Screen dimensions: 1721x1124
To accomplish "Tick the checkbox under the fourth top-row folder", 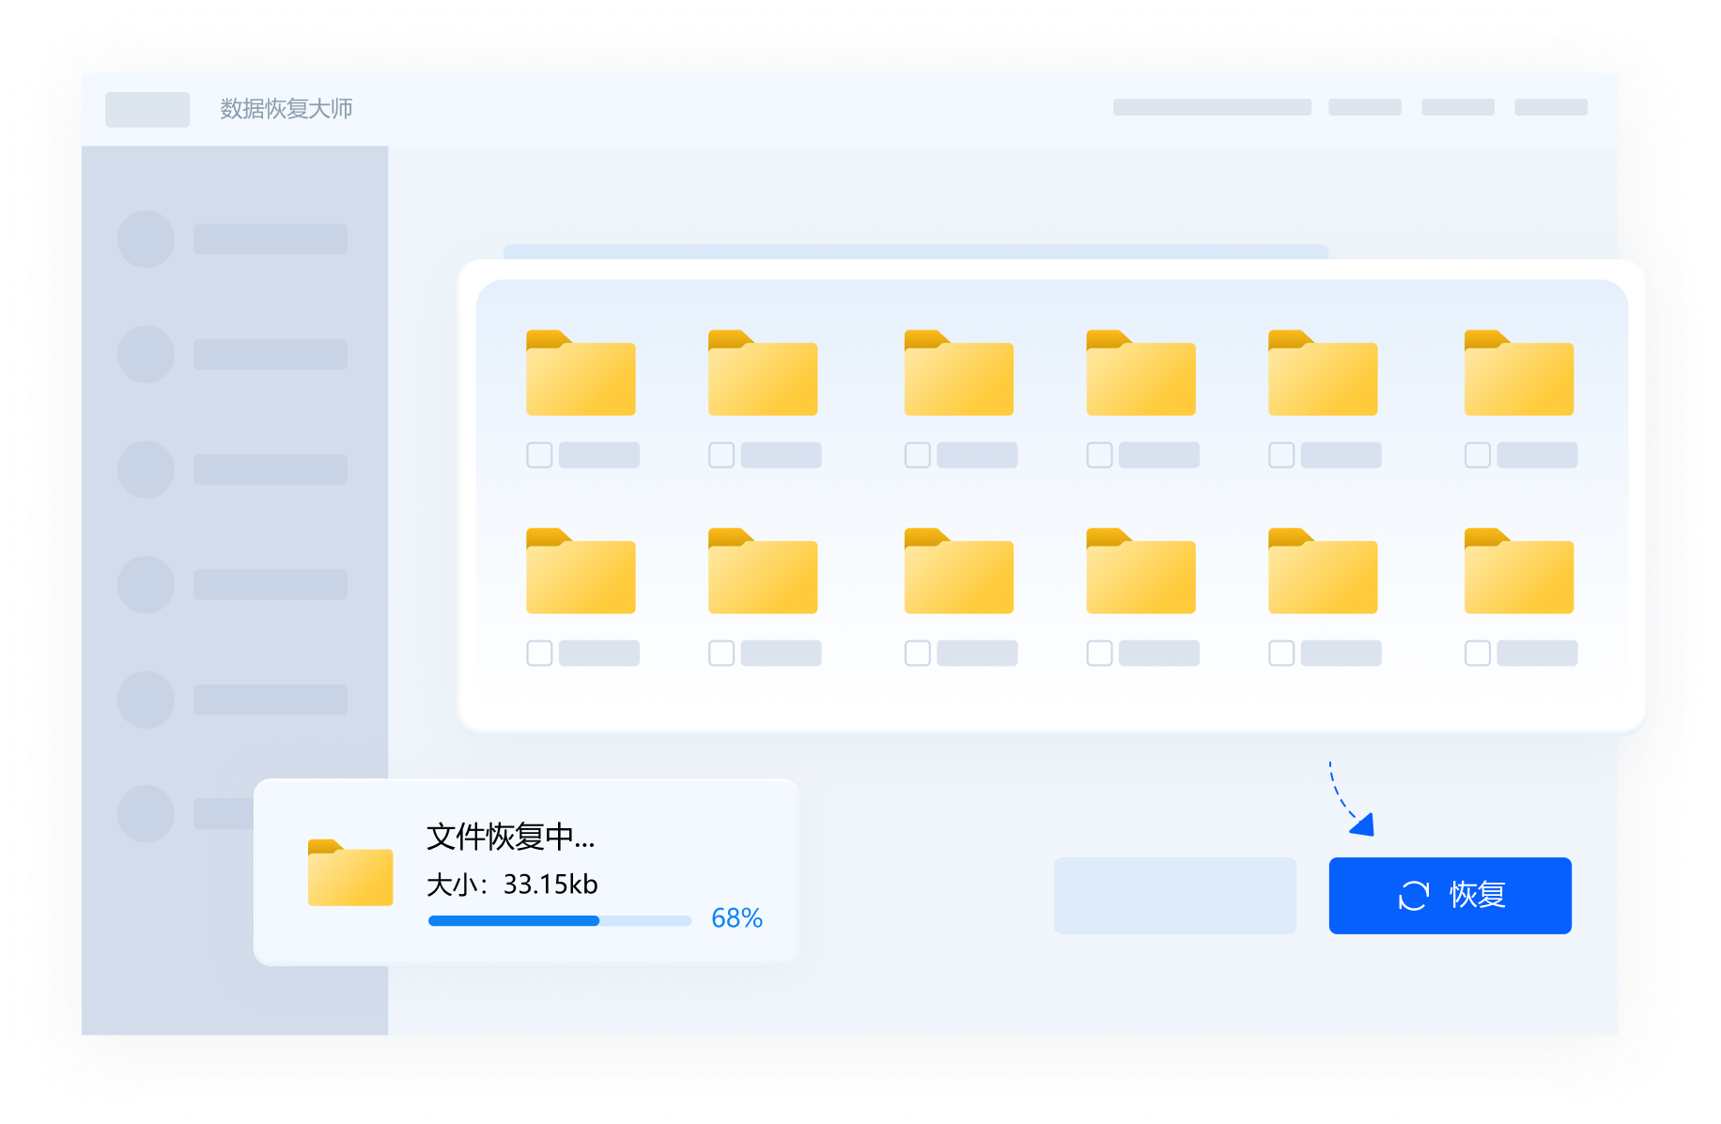I will click(1100, 455).
